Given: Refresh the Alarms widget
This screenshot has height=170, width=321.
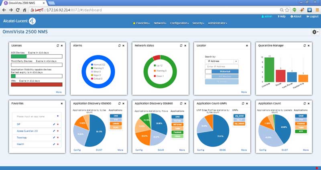Looking at the screenshot, I should (119, 46).
